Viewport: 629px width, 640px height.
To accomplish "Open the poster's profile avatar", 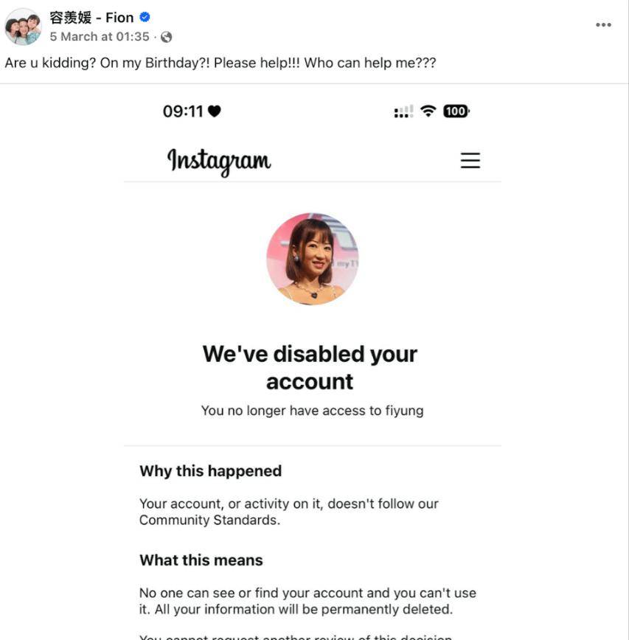I will tap(23, 27).
